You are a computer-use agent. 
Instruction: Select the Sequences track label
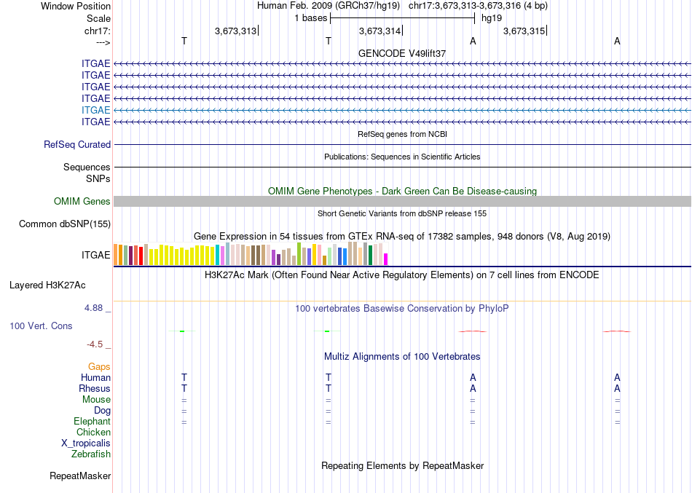[x=87, y=167]
